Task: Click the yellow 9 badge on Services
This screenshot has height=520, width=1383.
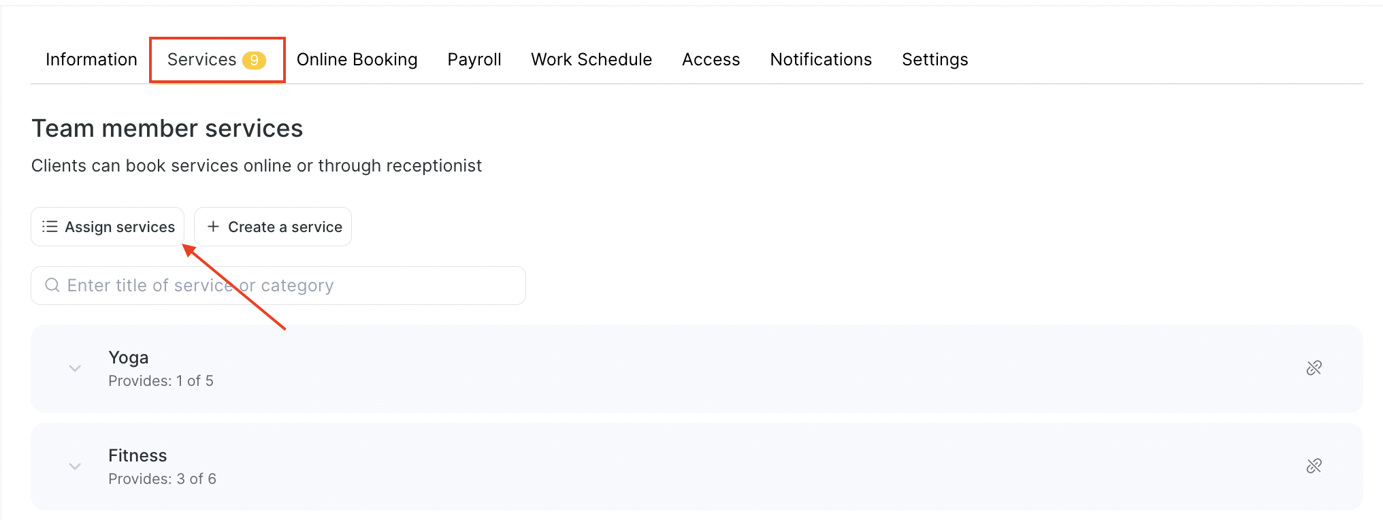Action: click(254, 60)
